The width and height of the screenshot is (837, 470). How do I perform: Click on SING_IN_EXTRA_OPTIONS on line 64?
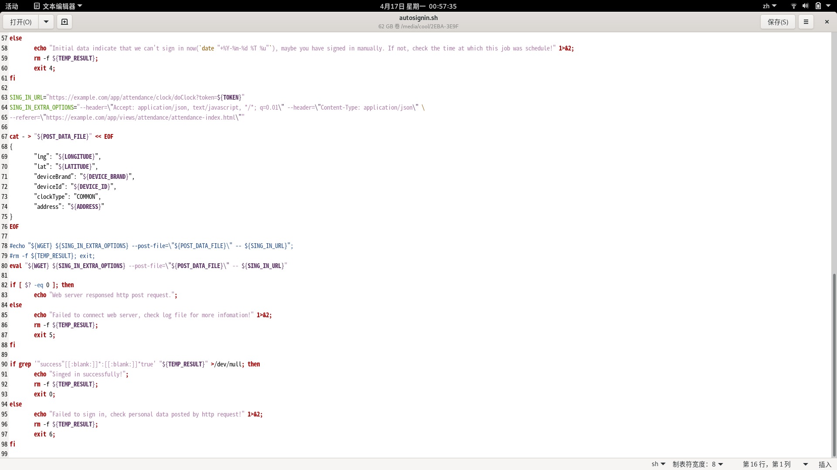[x=41, y=107]
